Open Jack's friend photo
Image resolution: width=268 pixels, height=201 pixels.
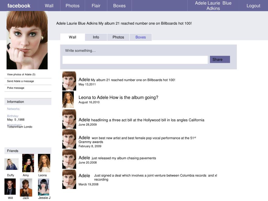(x=26, y=187)
